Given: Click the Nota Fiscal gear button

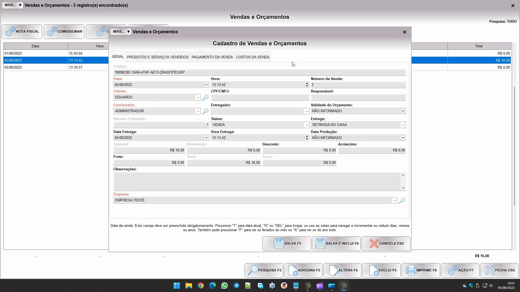Looking at the screenshot, I should pyautogui.click(x=22, y=32).
